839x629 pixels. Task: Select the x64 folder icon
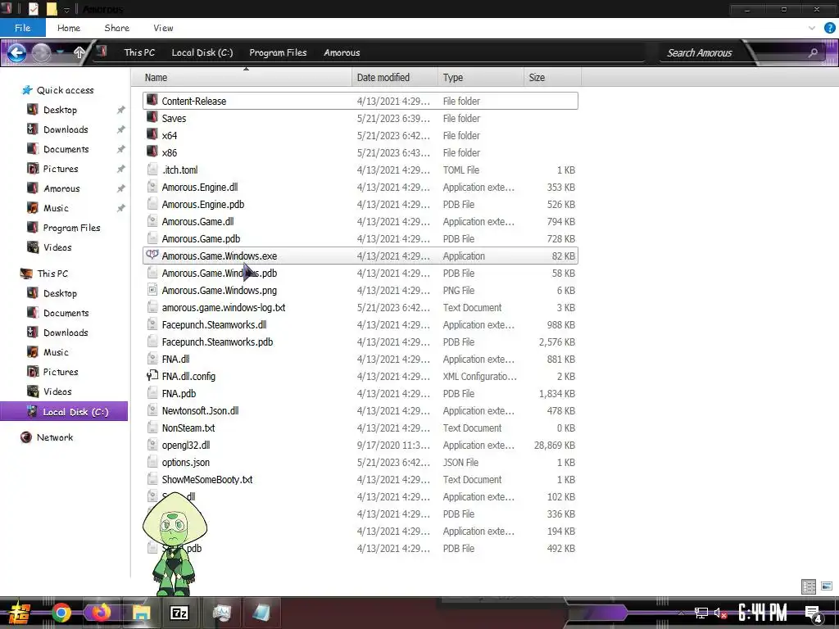(x=152, y=135)
